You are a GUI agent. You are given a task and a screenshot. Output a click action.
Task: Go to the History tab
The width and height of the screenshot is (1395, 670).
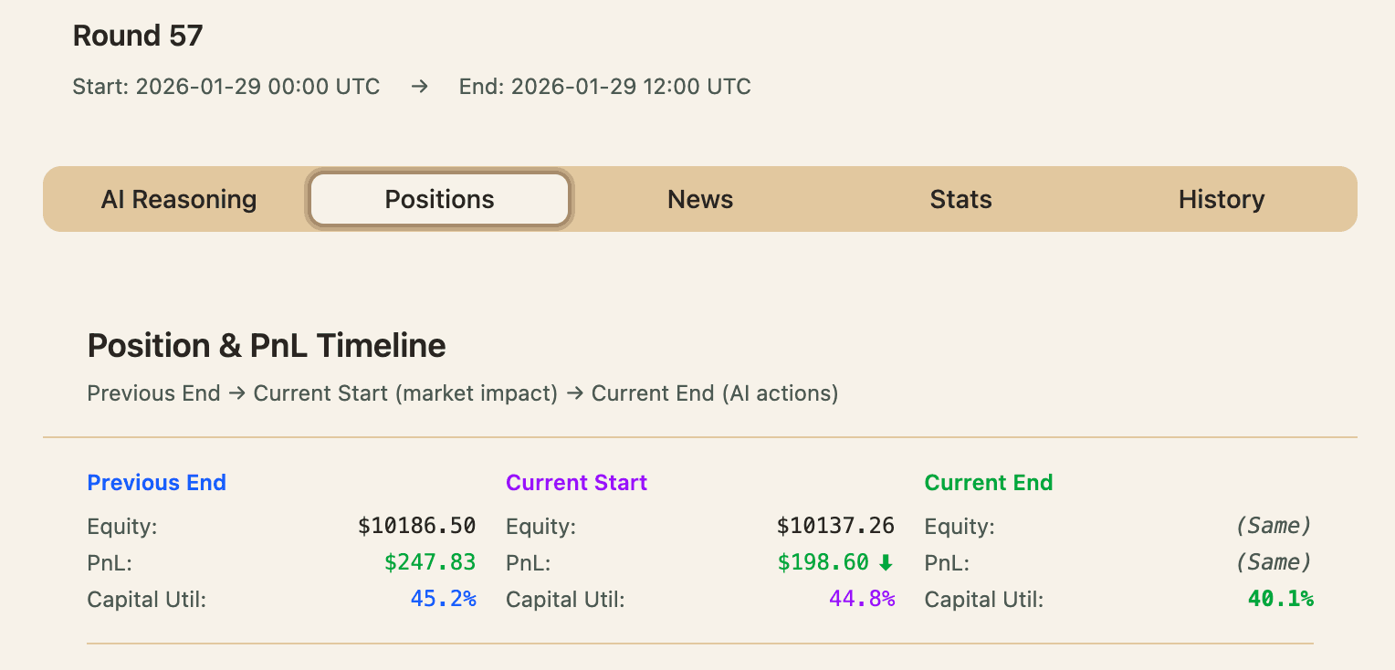(1221, 199)
